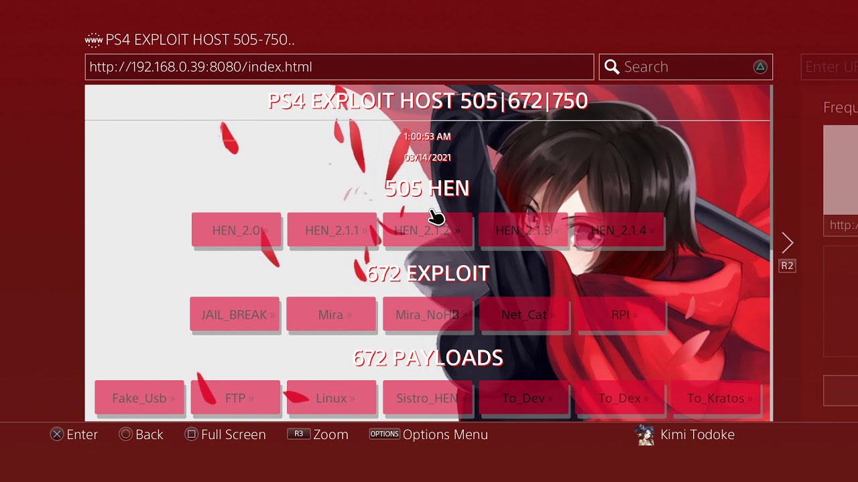Click the R3 Zoom button icon
The image size is (858, 482).
point(299,434)
